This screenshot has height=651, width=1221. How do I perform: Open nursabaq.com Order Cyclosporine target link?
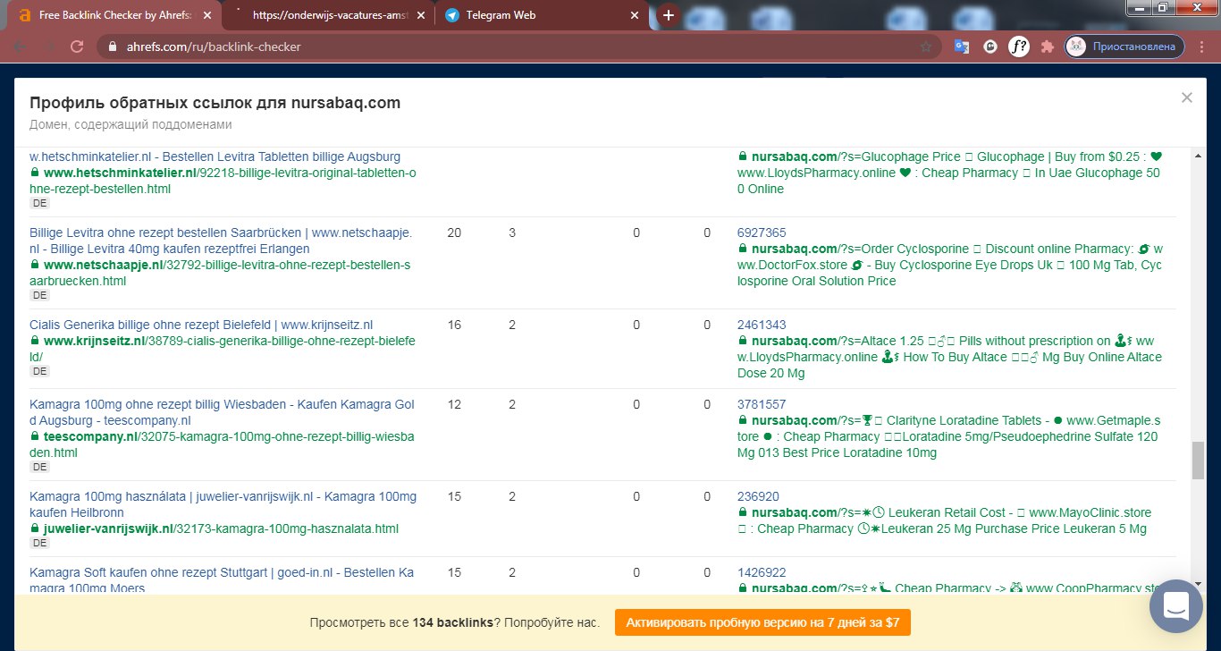pos(950,265)
